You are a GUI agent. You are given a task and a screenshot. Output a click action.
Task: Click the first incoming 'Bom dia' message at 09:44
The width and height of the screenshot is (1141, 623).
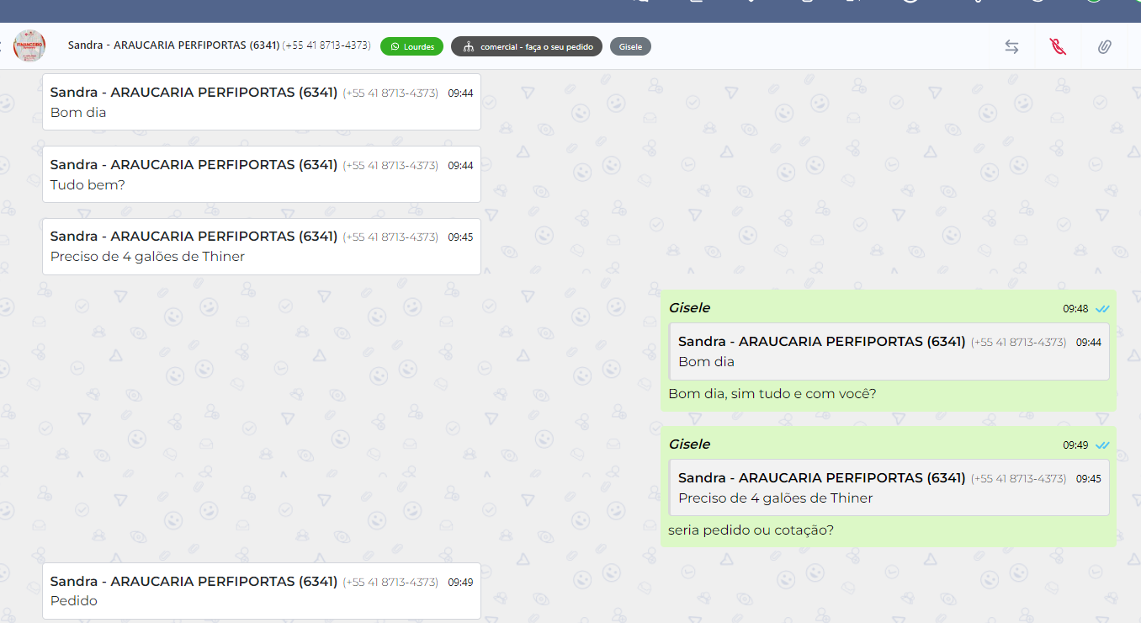(261, 102)
